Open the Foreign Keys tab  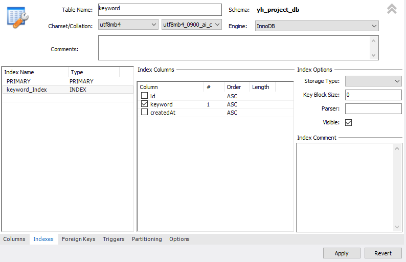[78, 239]
